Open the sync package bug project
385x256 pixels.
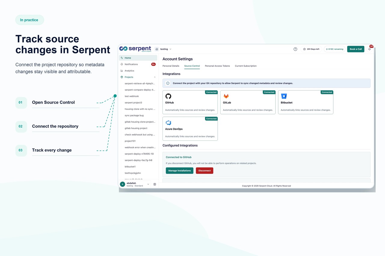[x=134, y=116]
